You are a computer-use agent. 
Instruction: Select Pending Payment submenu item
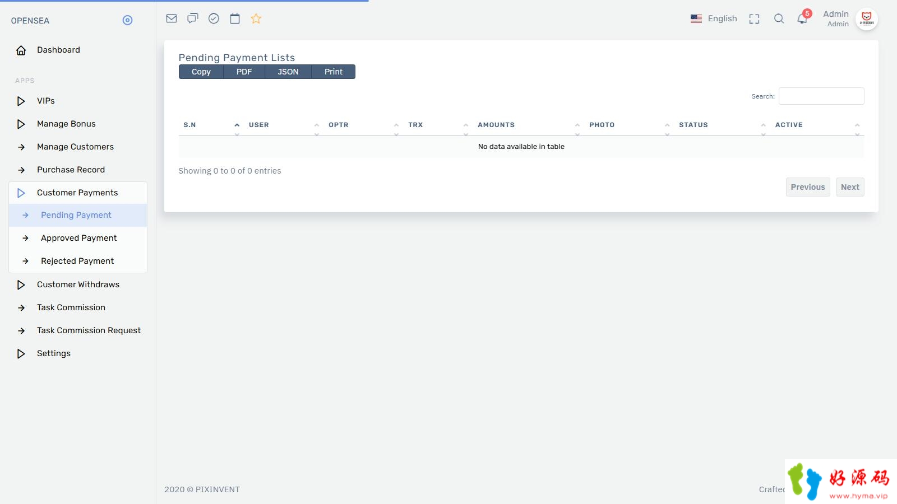point(78,215)
